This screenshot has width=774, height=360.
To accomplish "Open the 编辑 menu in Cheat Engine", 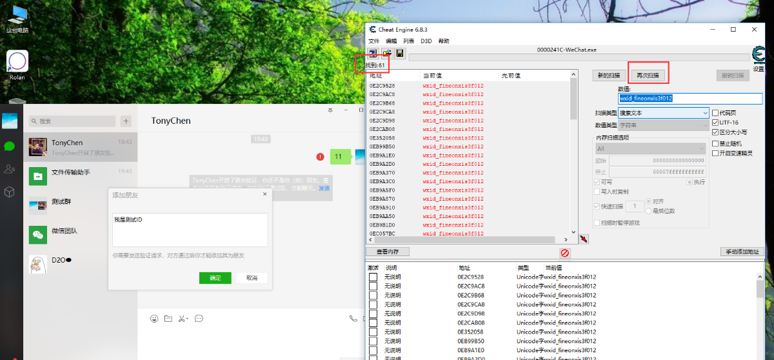I will [x=391, y=41].
